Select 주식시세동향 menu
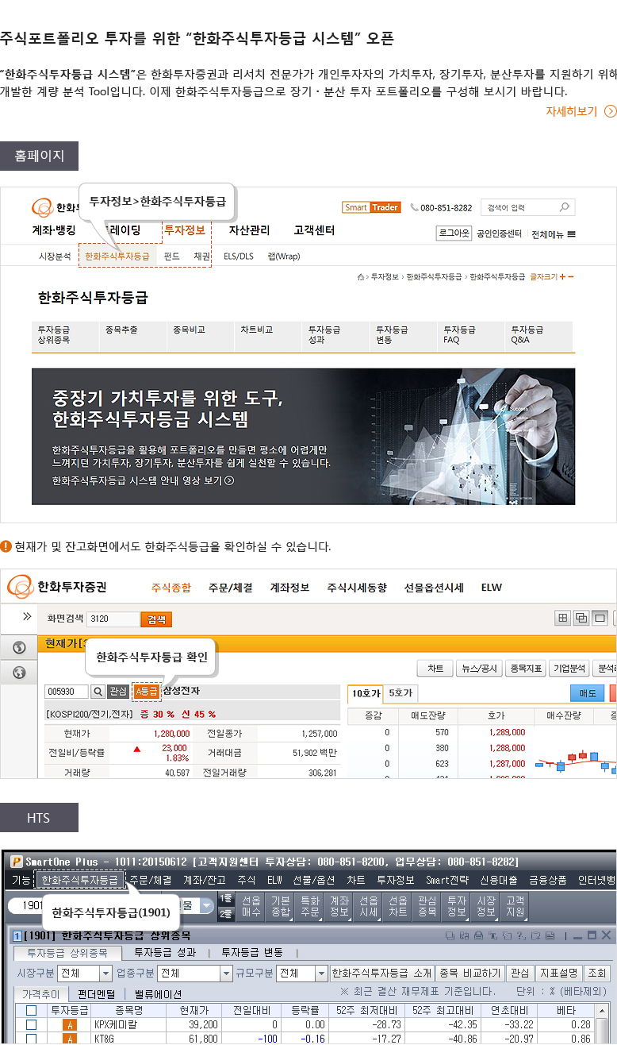This screenshot has width=617, height=1045. [357, 588]
